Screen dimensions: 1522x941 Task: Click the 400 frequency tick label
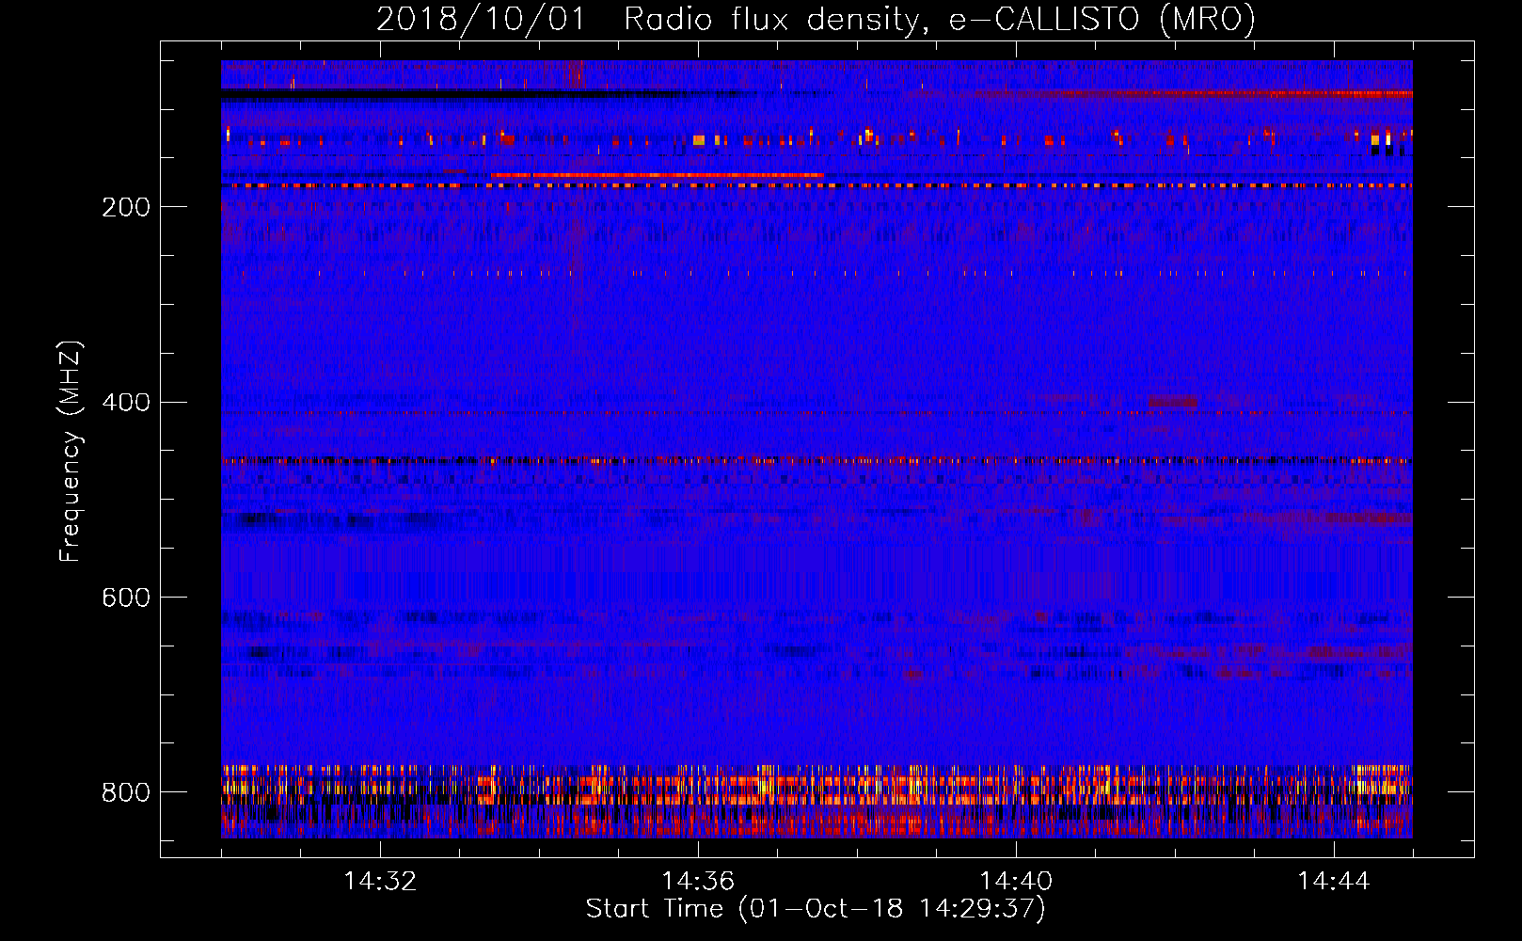[x=126, y=402]
